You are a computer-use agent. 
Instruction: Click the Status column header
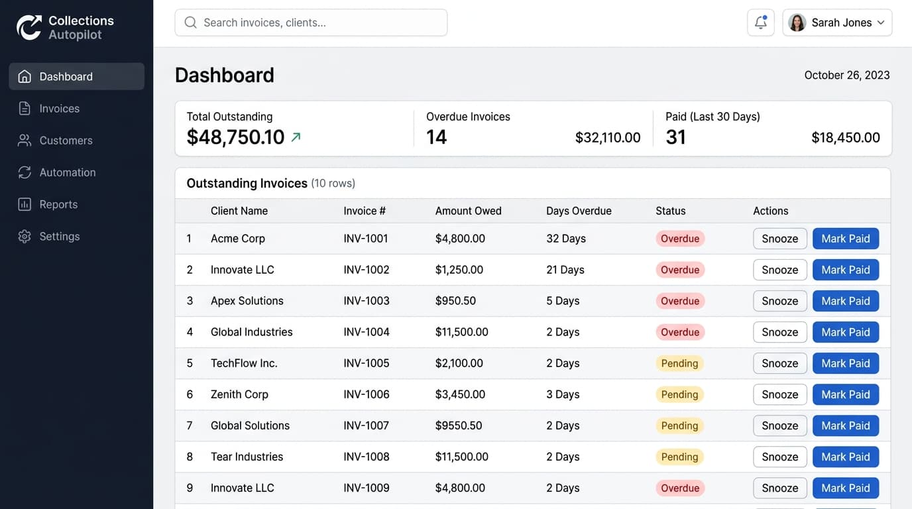(671, 211)
